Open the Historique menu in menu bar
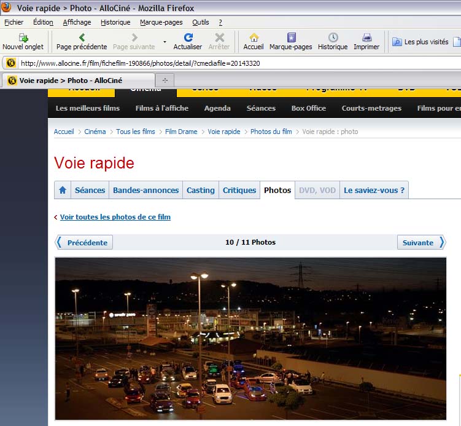Screen dimensions: 461x426 click(x=115, y=22)
